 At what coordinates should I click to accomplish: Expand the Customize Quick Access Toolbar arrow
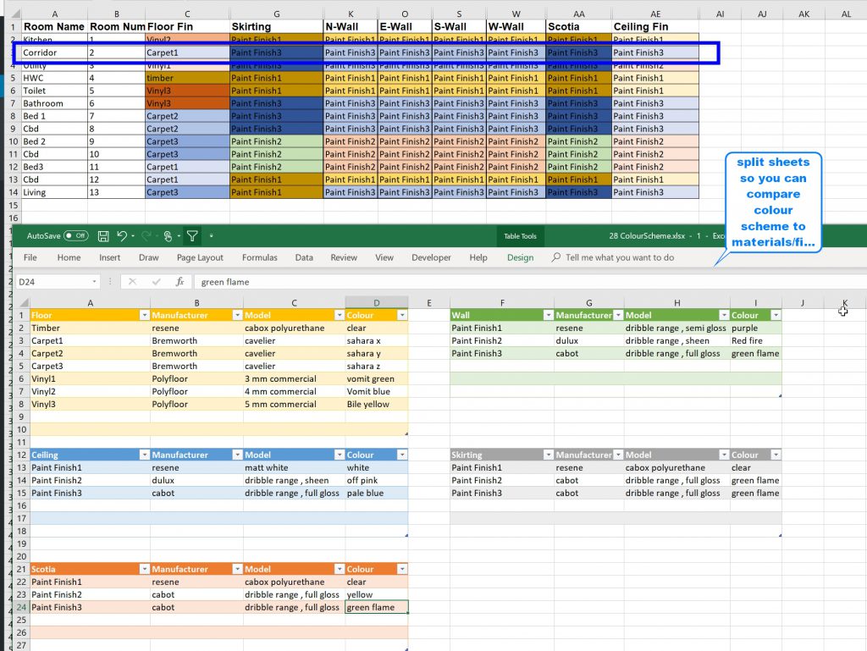point(211,236)
